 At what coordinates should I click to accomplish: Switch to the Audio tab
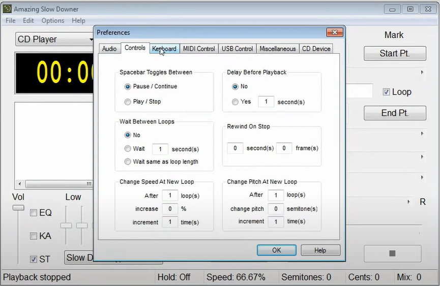tap(109, 49)
